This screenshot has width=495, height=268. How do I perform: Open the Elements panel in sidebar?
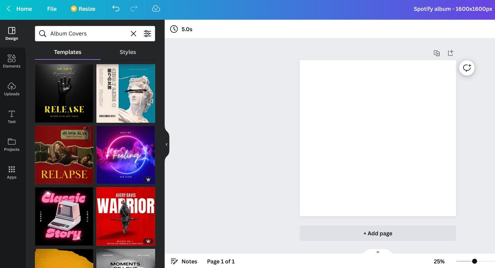[12, 61]
